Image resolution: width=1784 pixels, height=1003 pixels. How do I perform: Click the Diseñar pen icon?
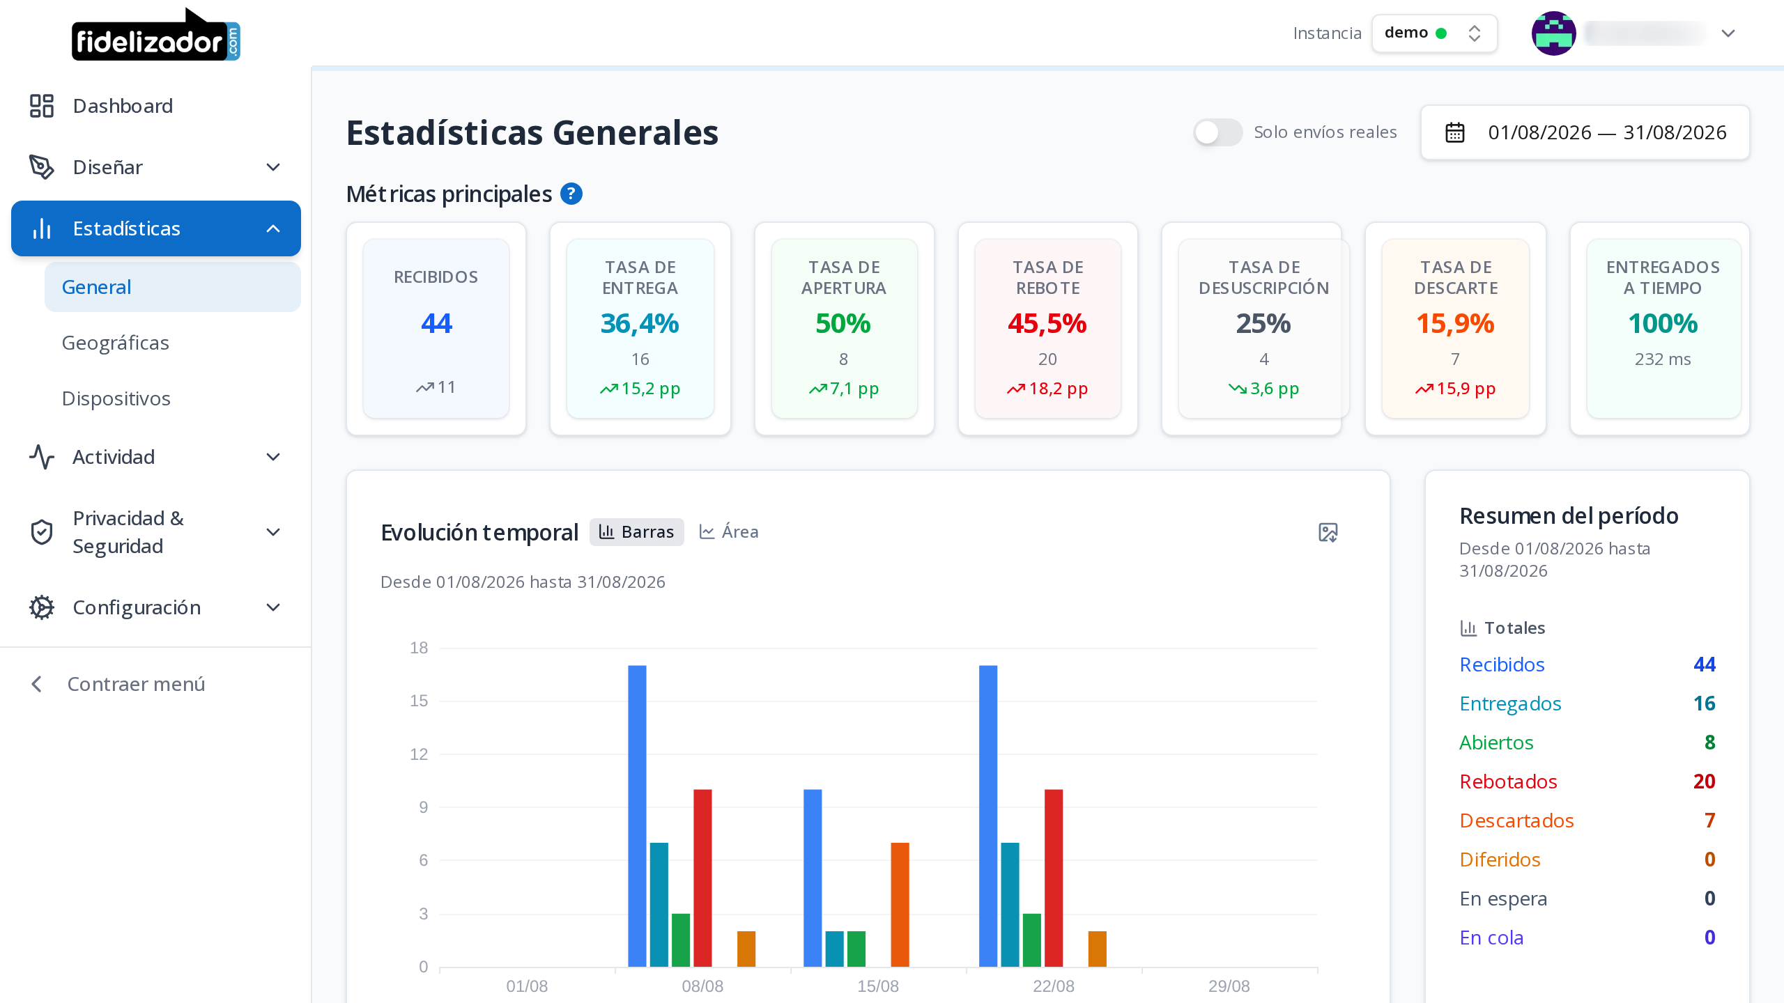(x=42, y=167)
